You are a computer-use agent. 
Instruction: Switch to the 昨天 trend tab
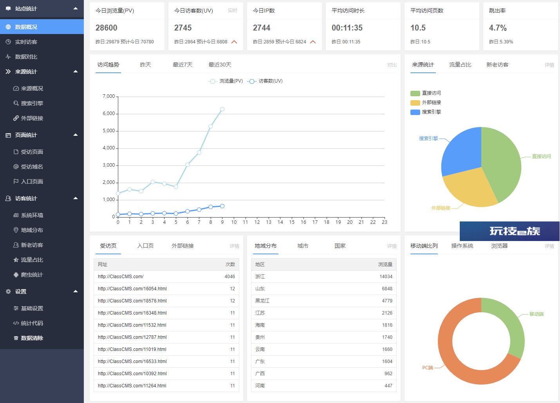coord(146,65)
